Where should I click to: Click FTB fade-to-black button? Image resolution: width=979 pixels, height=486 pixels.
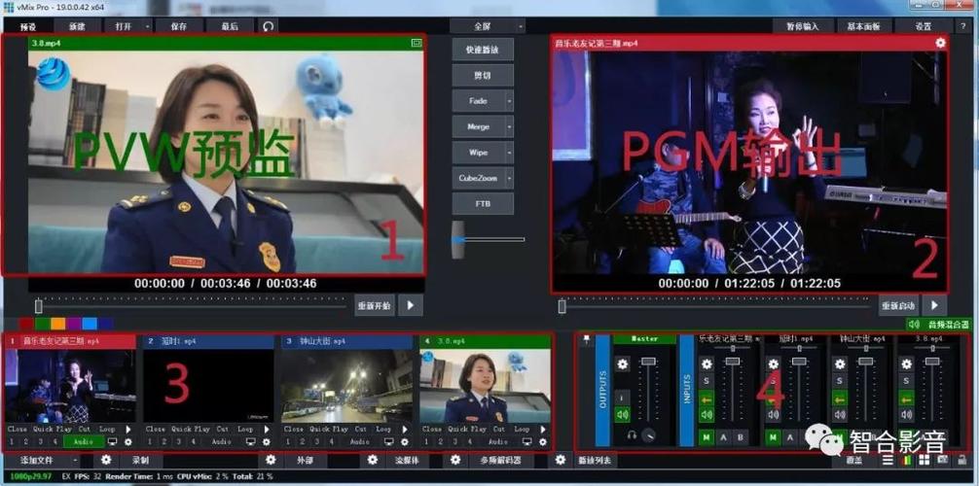pyautogui.click(x=483, y=204)
